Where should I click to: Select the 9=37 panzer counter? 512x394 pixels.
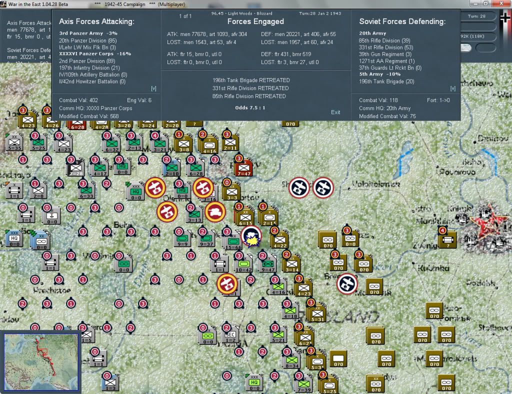point(206,239)
